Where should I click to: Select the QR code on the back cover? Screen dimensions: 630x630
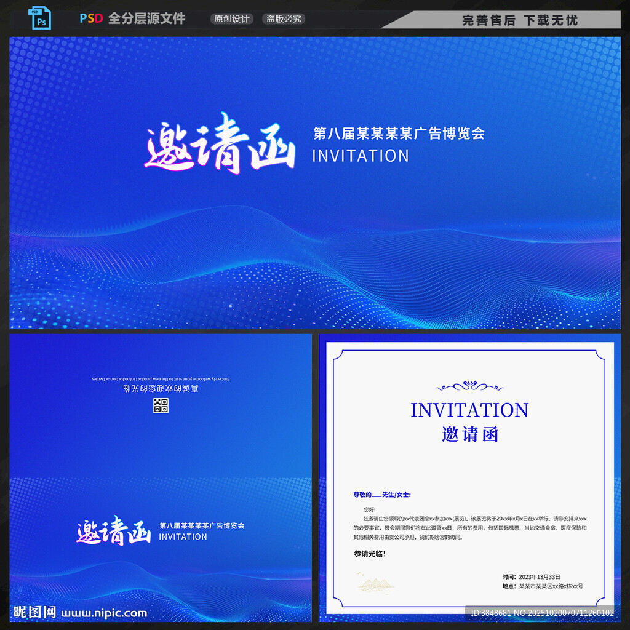click(x=161, y=404)
